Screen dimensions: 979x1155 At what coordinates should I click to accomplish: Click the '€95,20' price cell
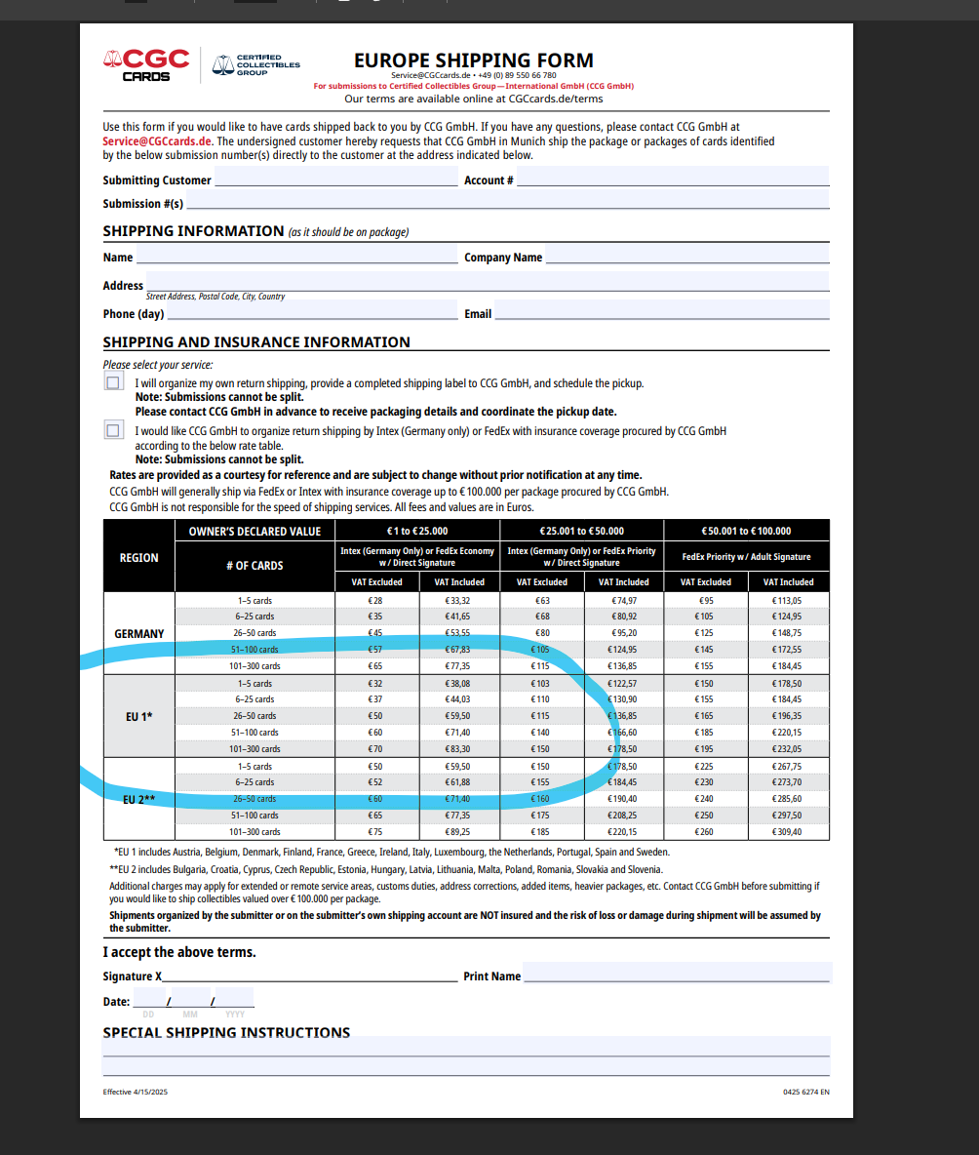coord(623,633)
